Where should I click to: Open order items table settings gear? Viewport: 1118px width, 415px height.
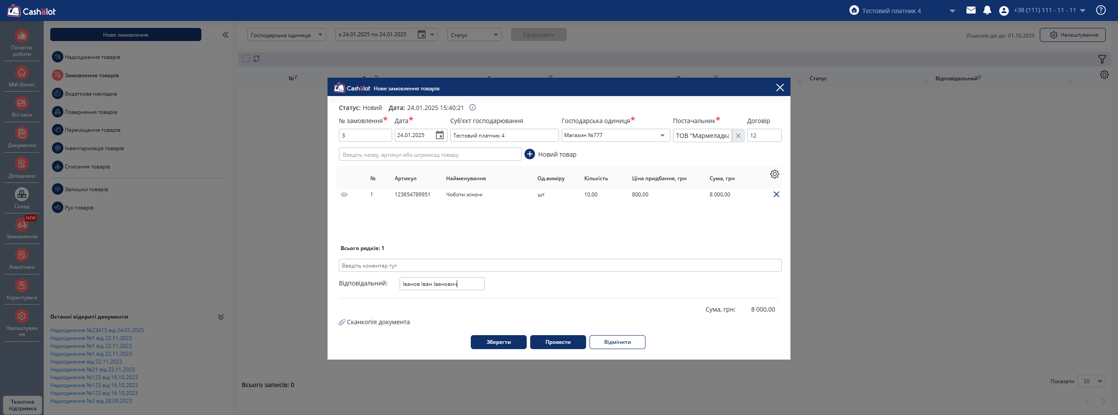pos(775,174)
